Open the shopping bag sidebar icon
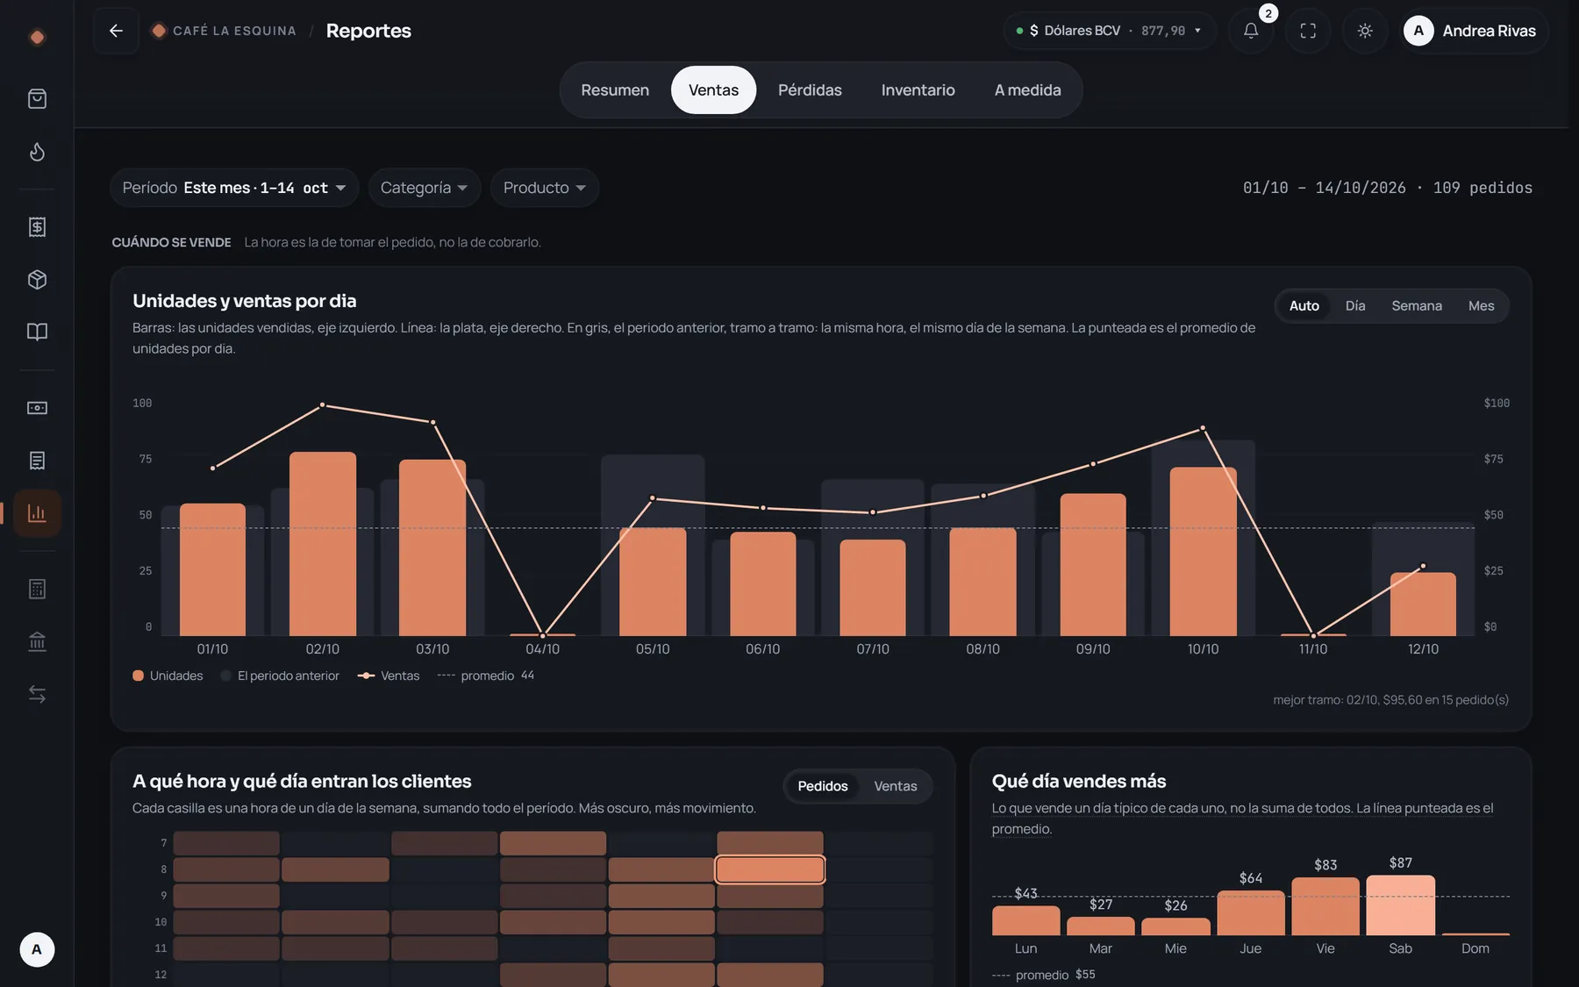This screenshot has height=987, width=1579. (37, 99)
